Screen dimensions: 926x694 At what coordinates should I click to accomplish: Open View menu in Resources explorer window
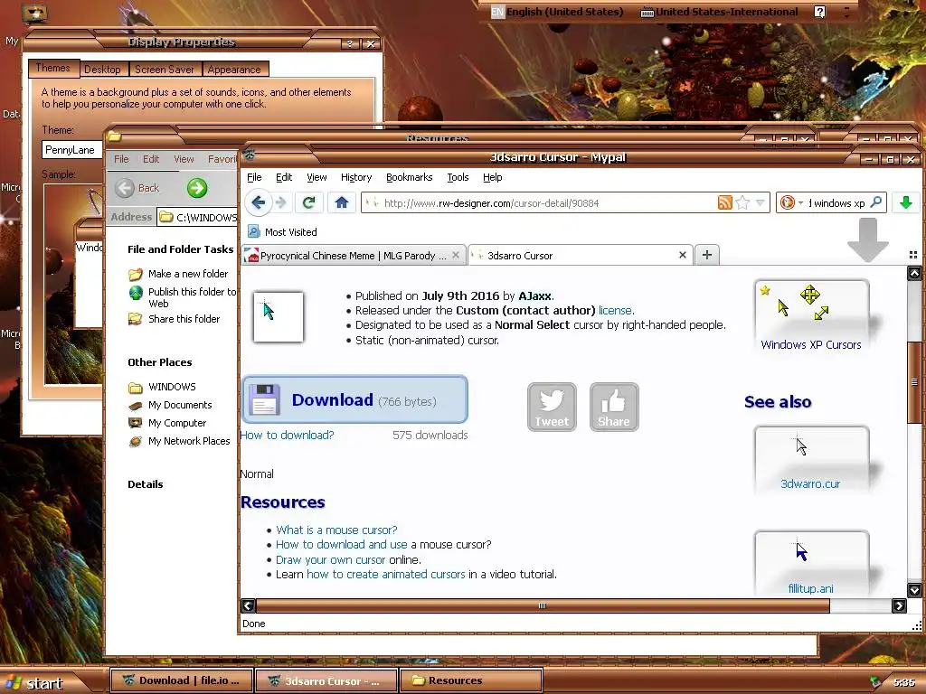pos(184,159)
